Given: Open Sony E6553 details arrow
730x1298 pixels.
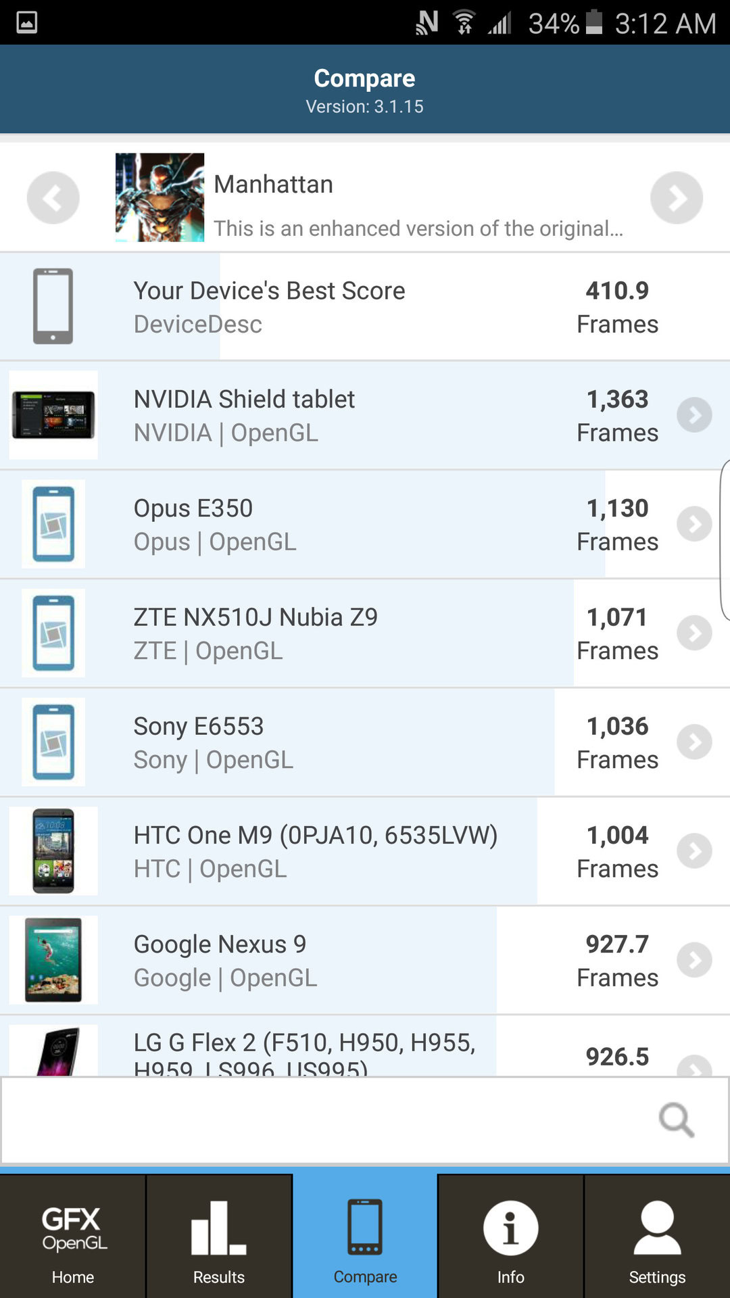Looking at the screenshot, I should [695, 742].
